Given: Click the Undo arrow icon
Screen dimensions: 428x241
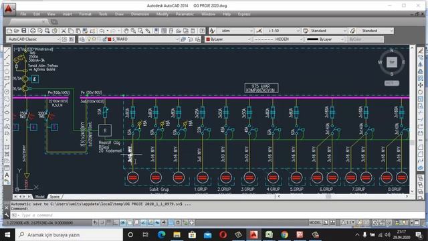Looking at the screenshot, I should tap(102, 31).
